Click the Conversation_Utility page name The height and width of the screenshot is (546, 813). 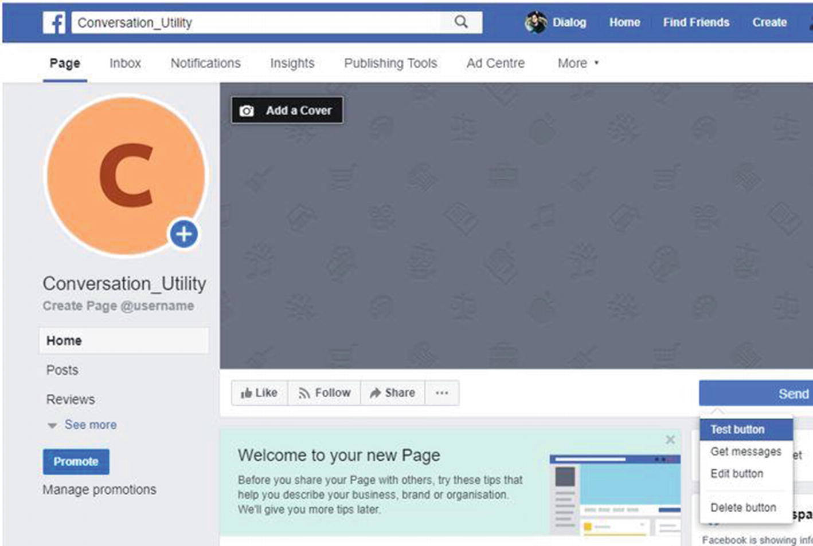click(124, 283)
